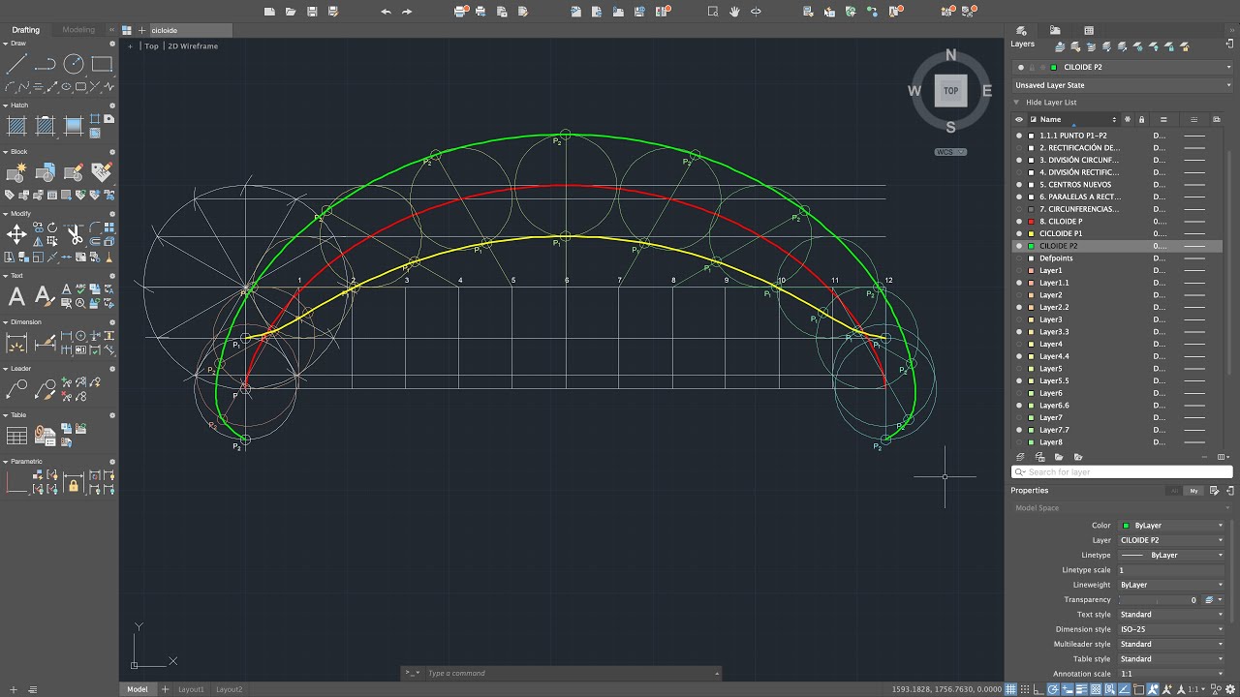Select the Line tool in Draw panel

[x=16, y=65]
